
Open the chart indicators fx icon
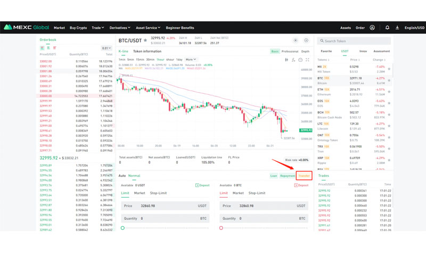(293, 60)
